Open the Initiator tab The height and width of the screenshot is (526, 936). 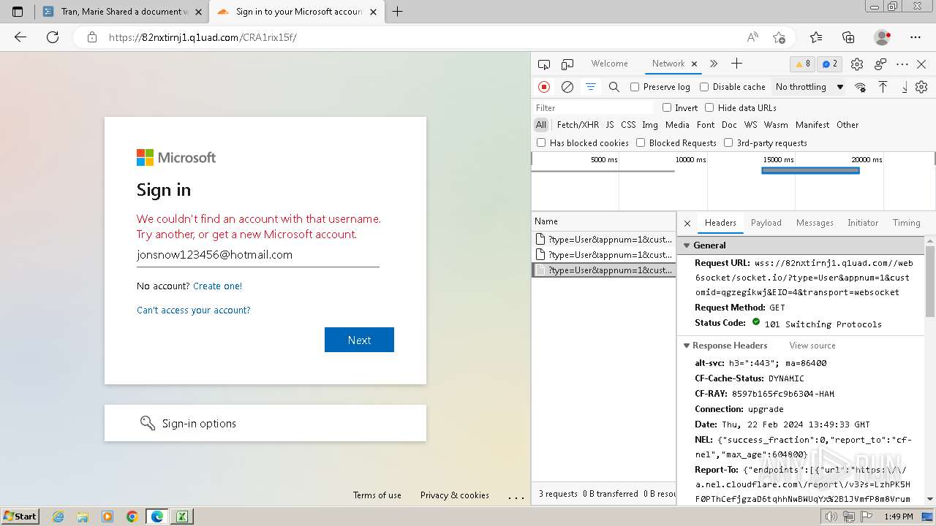(863, 223)
